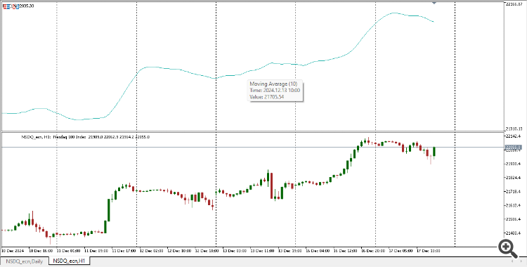Click the 21824.4 price axis label
Screen dimensions: 527x267
tap(514, 177)
